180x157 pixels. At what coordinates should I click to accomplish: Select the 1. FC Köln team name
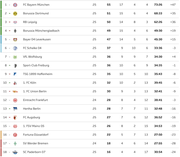coord(30,83)
